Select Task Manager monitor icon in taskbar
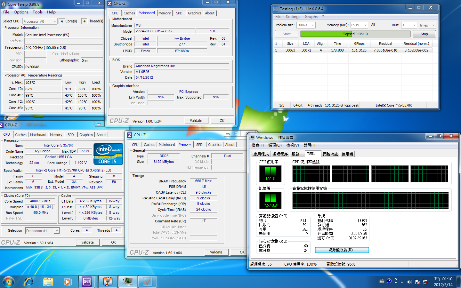This screenshot has height=288, width=461. pos(127,282)
